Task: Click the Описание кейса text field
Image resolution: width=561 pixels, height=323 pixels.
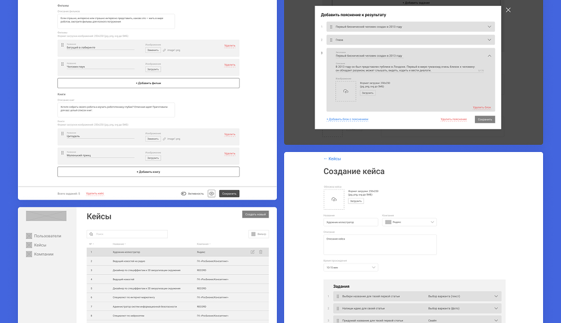Action: pos(380,244)
